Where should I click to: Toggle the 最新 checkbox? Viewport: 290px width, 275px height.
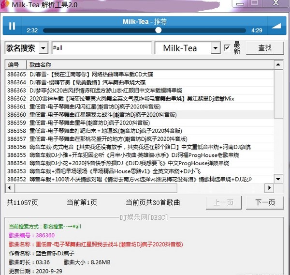click(x=227, y=48)
